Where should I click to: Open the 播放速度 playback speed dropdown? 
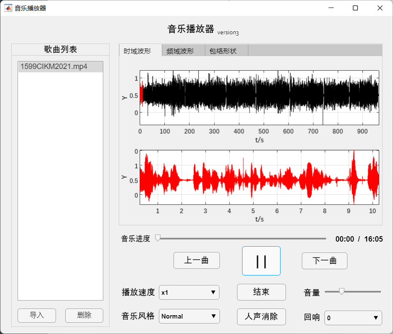(x=189, y=292)
